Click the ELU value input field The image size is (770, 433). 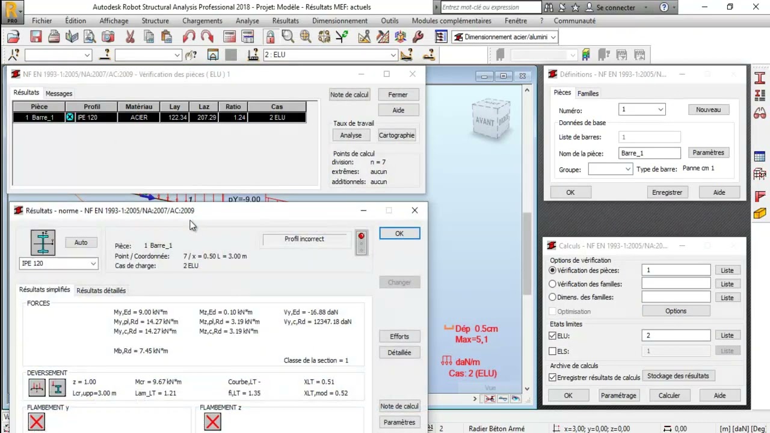(676, 336)
